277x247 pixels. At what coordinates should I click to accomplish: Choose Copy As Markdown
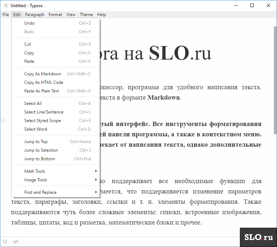click(x=56, y=74)
